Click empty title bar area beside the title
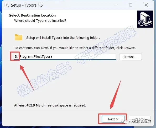Screen dimensions: 156x128 click(77, 5)
